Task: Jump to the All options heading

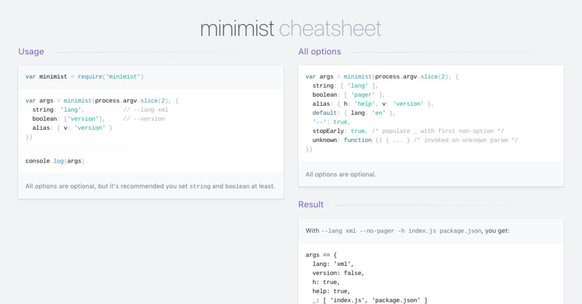Action: [x=319, y=52]
